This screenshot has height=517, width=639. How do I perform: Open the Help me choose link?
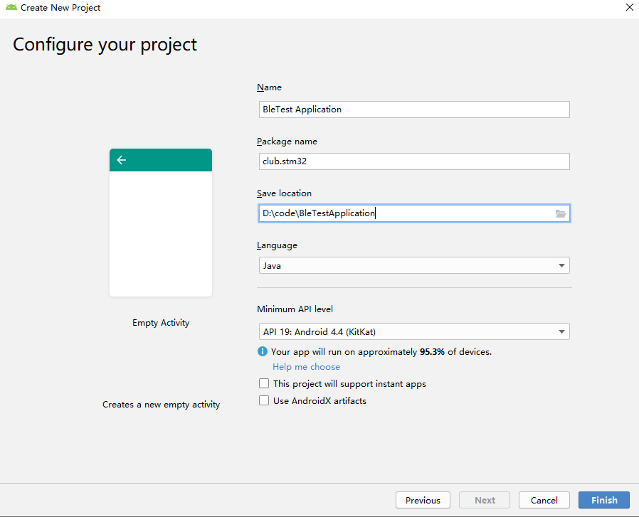tap(306, 367)
